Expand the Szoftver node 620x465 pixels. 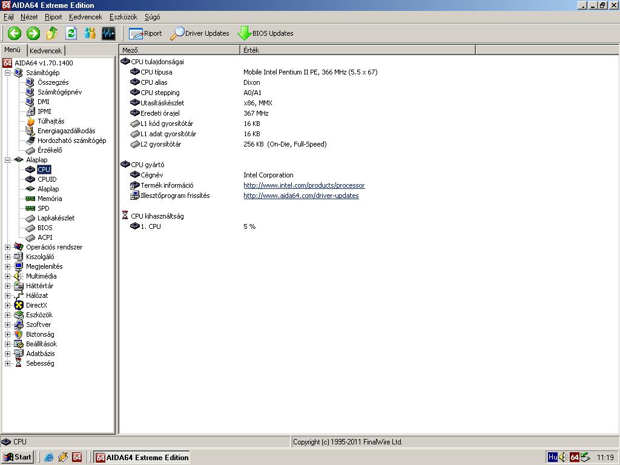(7, 325)
